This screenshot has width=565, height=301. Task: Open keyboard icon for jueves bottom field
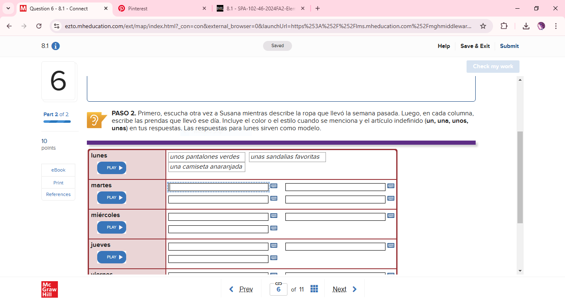[x=273, y=258]
